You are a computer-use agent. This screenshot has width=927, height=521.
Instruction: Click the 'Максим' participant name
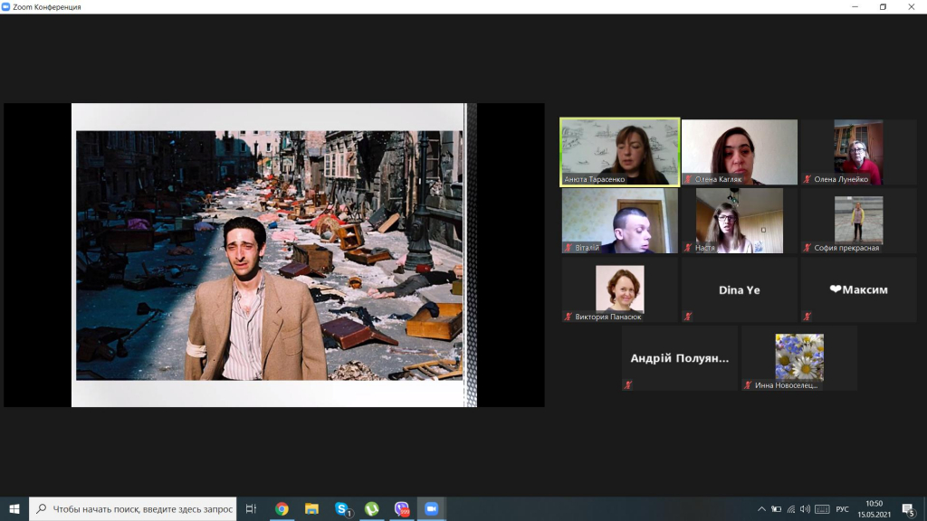tap(858, 289)
